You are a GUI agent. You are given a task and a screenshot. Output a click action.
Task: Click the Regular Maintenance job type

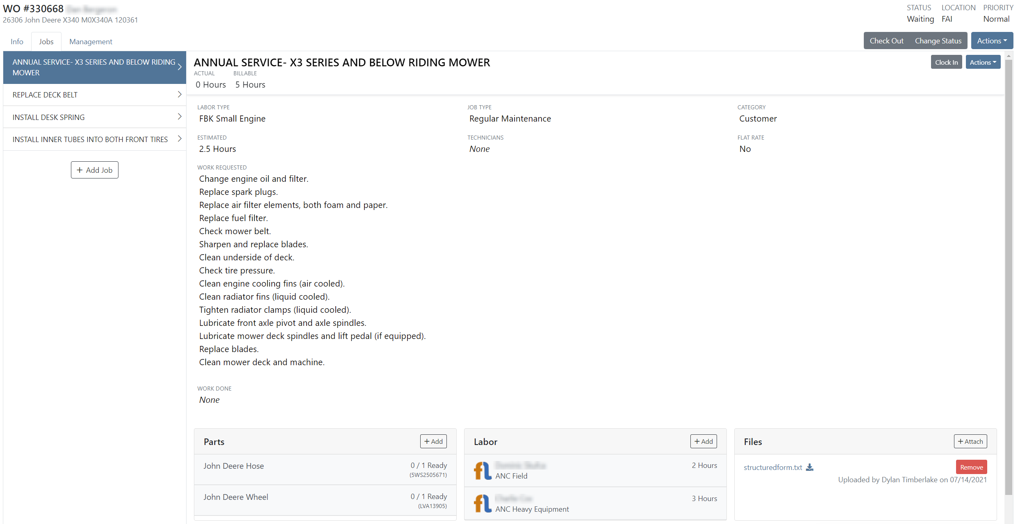pos(510,119)
